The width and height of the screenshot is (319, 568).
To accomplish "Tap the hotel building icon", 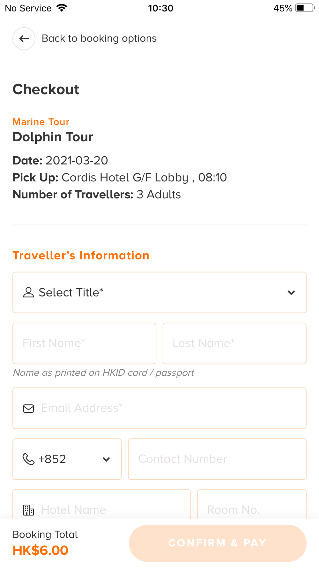I will [28, 510].
